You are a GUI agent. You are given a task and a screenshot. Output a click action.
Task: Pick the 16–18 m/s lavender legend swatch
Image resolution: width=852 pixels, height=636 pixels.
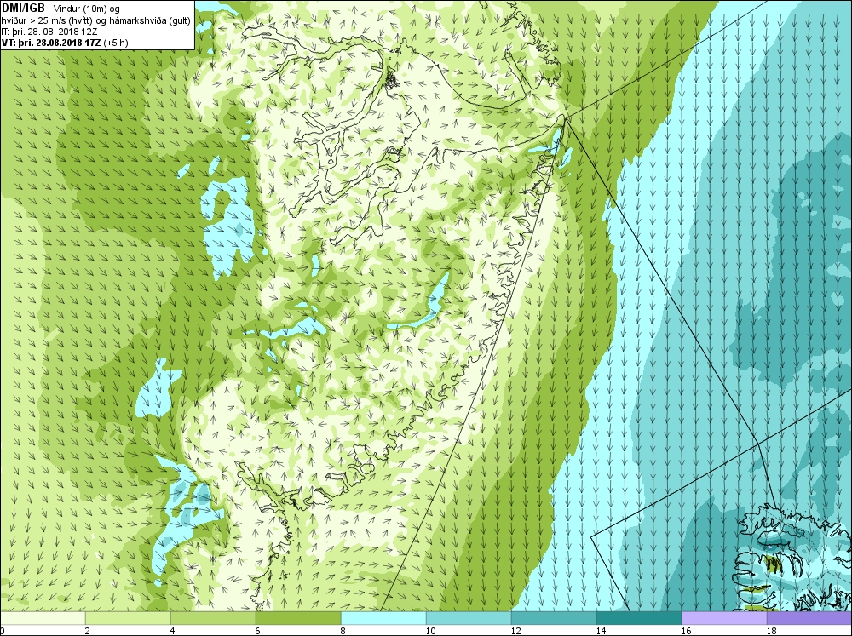click(724, 618)
